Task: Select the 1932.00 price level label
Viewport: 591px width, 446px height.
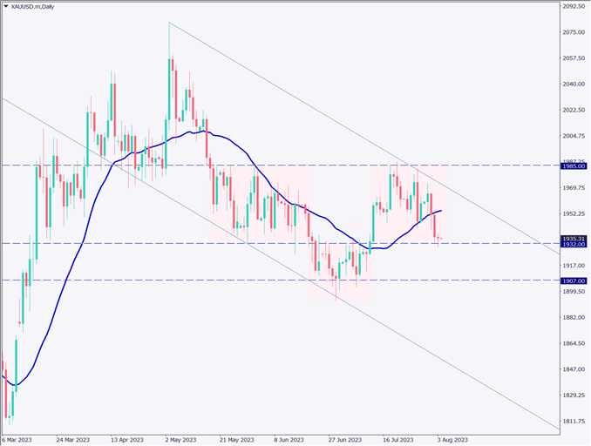Action: pyautogui.click(x=573, y=245)
